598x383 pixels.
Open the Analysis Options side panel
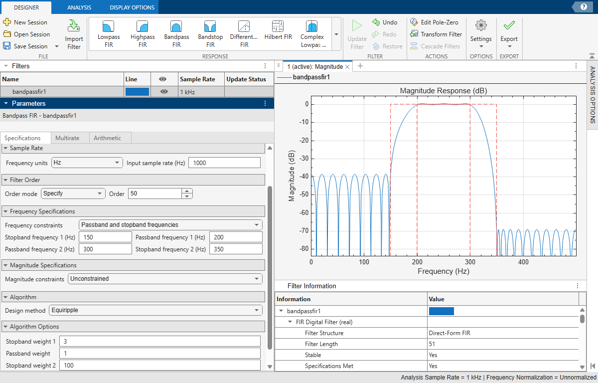593,95
